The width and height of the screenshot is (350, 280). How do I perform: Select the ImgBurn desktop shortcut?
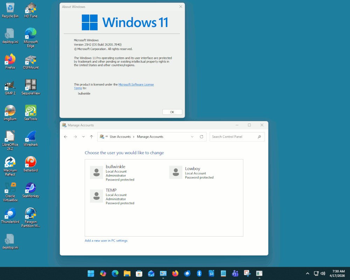click(10, 113)
